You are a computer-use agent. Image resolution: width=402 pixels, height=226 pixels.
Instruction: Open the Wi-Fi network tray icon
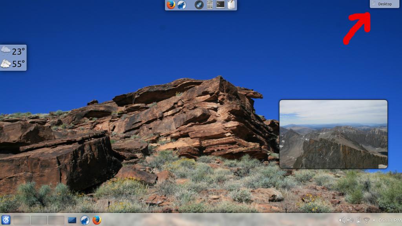(367, 220)
